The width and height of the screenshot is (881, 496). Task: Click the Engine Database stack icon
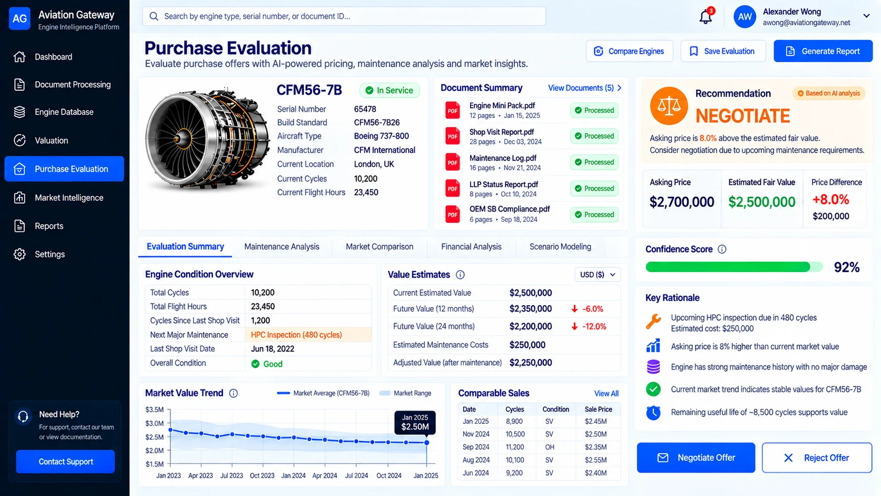(19, 112)
